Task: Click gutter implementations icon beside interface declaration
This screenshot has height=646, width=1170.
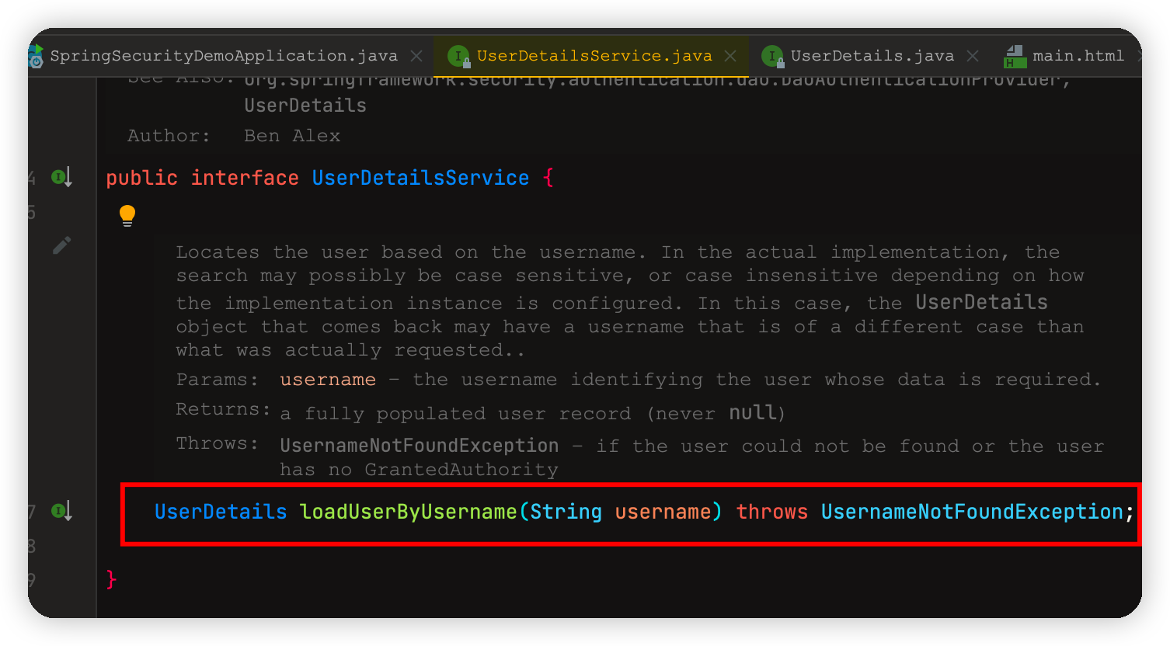Action: click(x=62, y=178)
